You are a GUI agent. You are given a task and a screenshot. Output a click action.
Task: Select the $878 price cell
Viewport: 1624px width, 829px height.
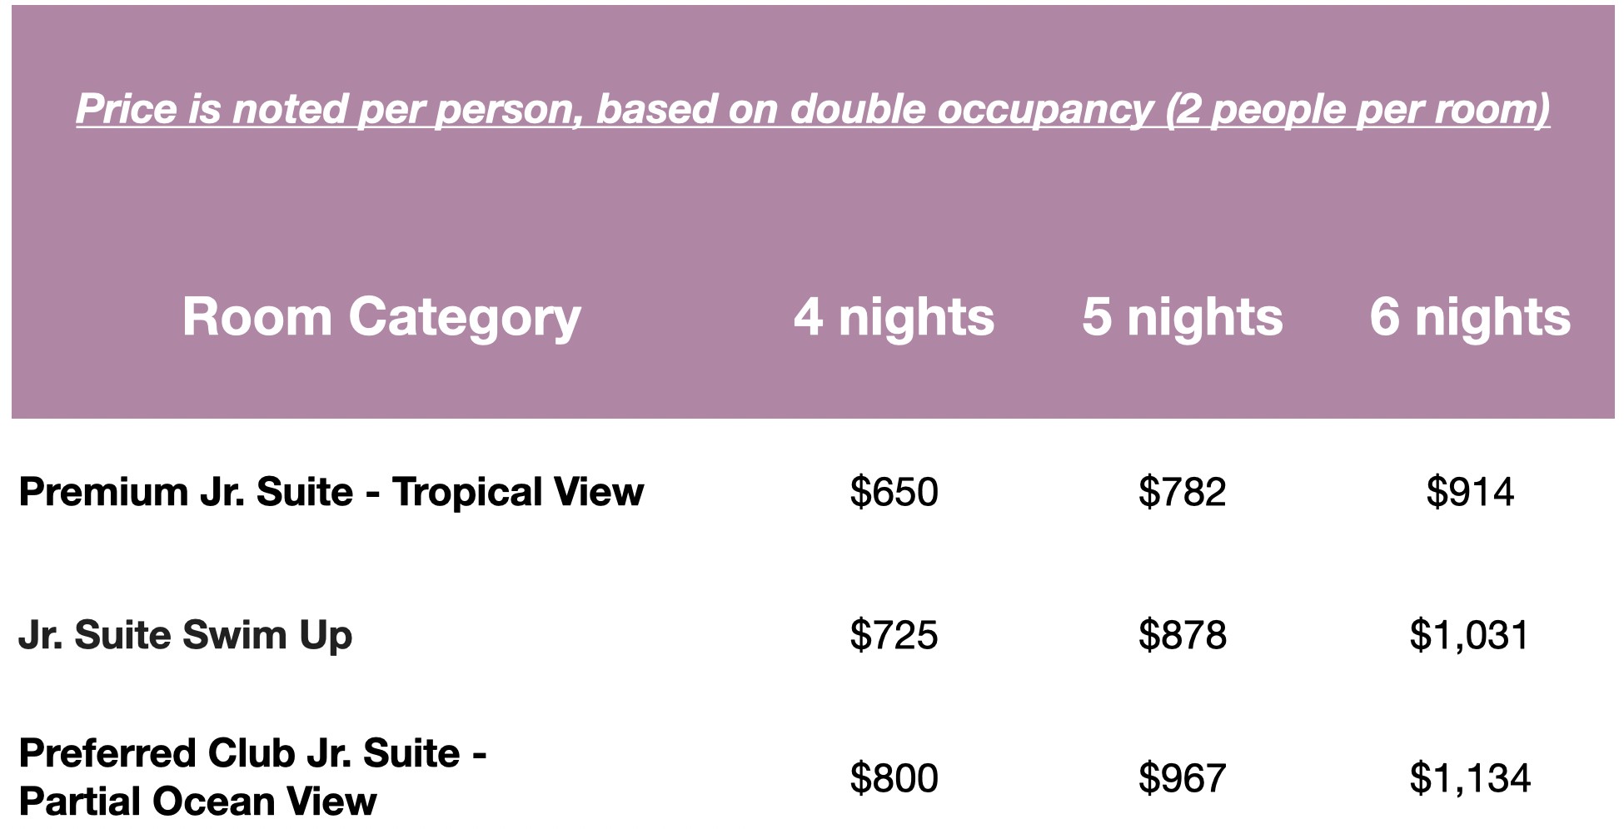[x=1183, y=635]
